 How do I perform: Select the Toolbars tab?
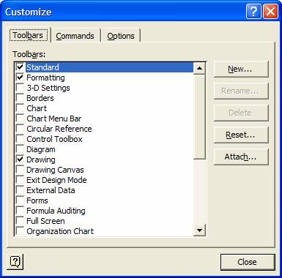click(x=28, y=35)
